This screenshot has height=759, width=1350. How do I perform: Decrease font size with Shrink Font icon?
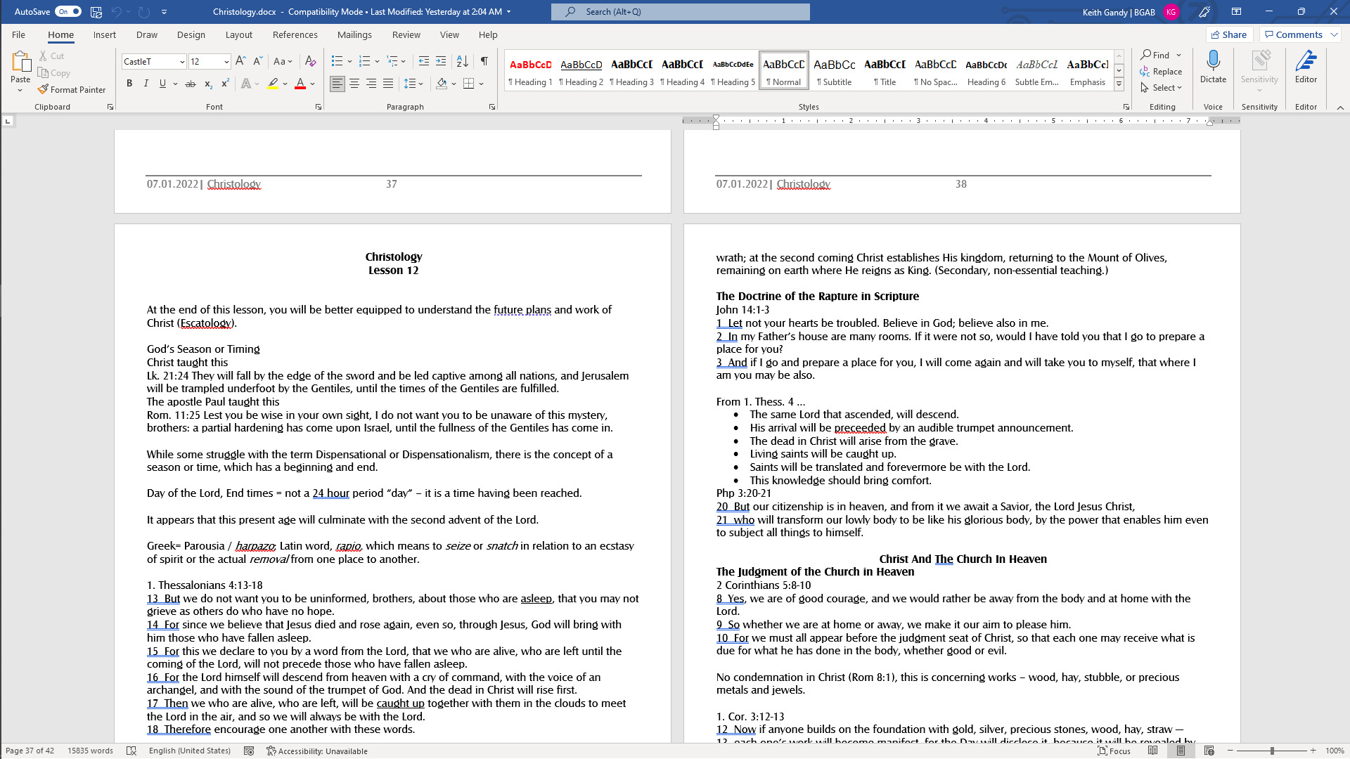point(257,61)
